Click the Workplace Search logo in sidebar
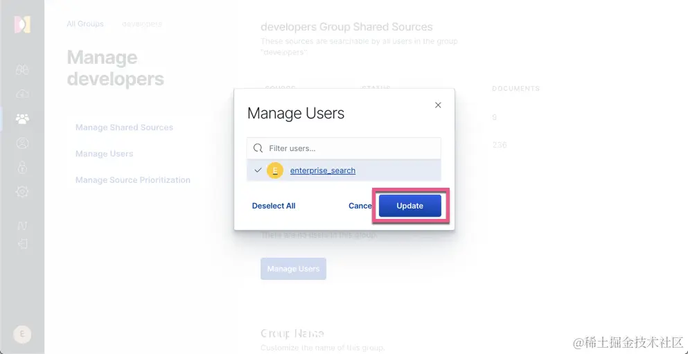Screen dimensions: 688x354 tap(22, 24)
